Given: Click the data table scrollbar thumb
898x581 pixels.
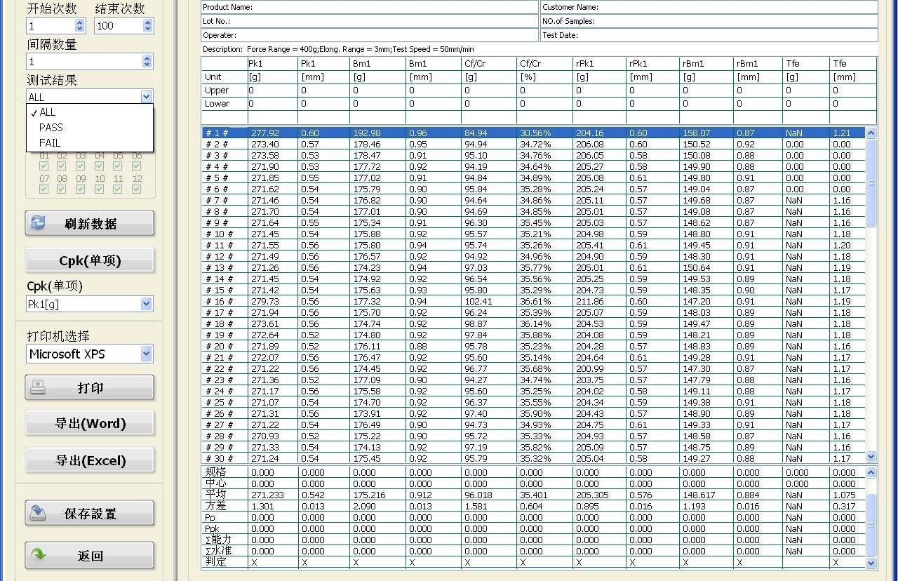Looking at the screenshot, I should click(871, 183).
